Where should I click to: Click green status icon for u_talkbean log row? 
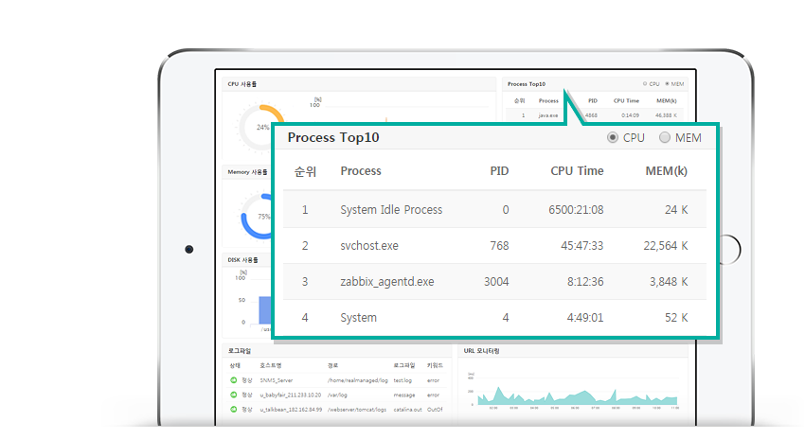(x=234, y=409)
